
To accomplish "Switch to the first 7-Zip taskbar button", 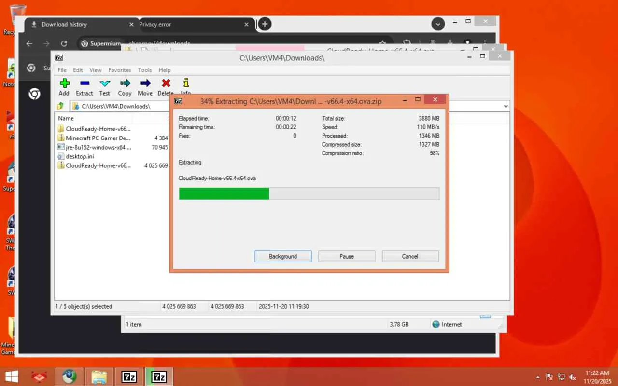I will [129, 376].
